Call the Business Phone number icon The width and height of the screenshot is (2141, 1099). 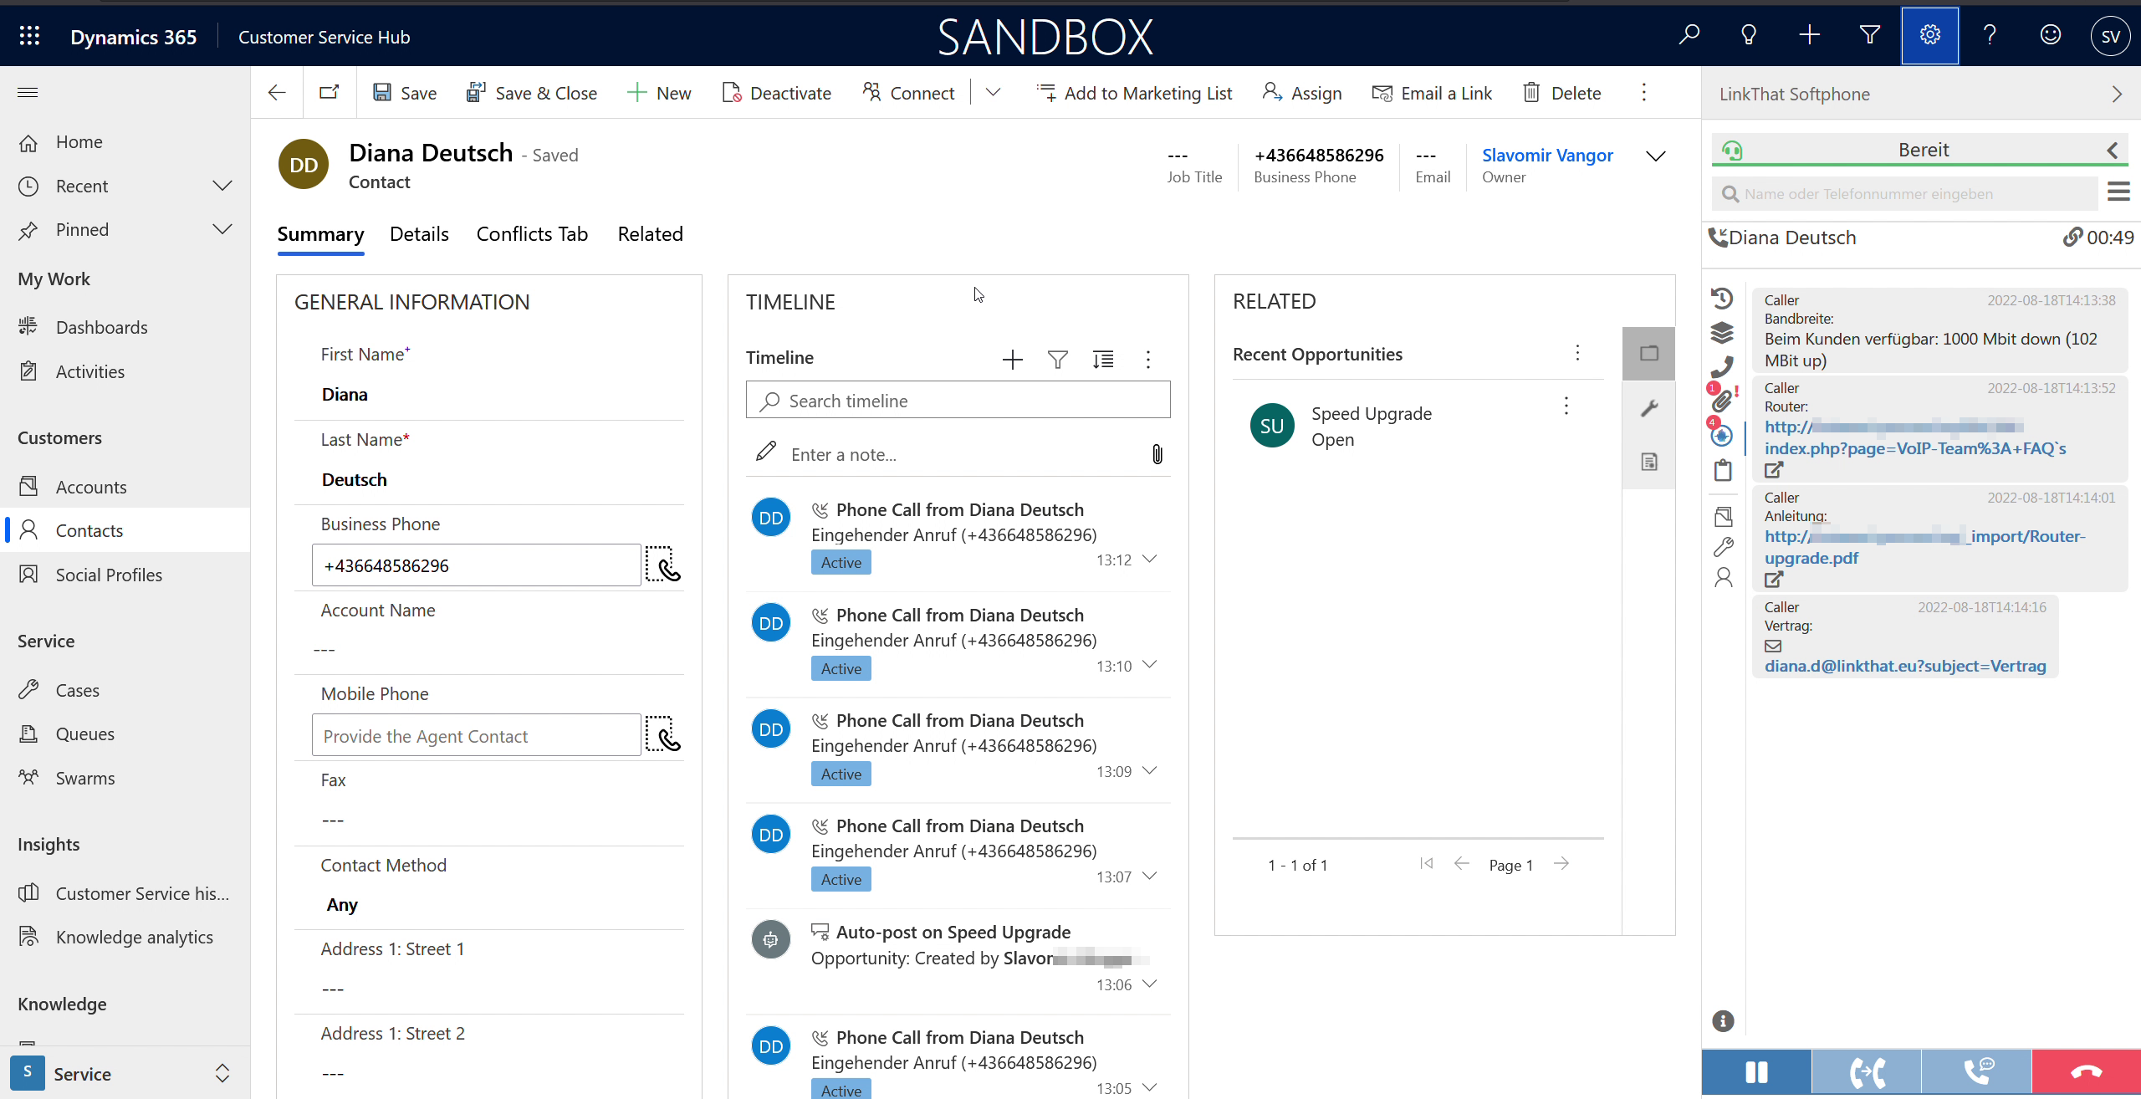[x=662, y=565]
